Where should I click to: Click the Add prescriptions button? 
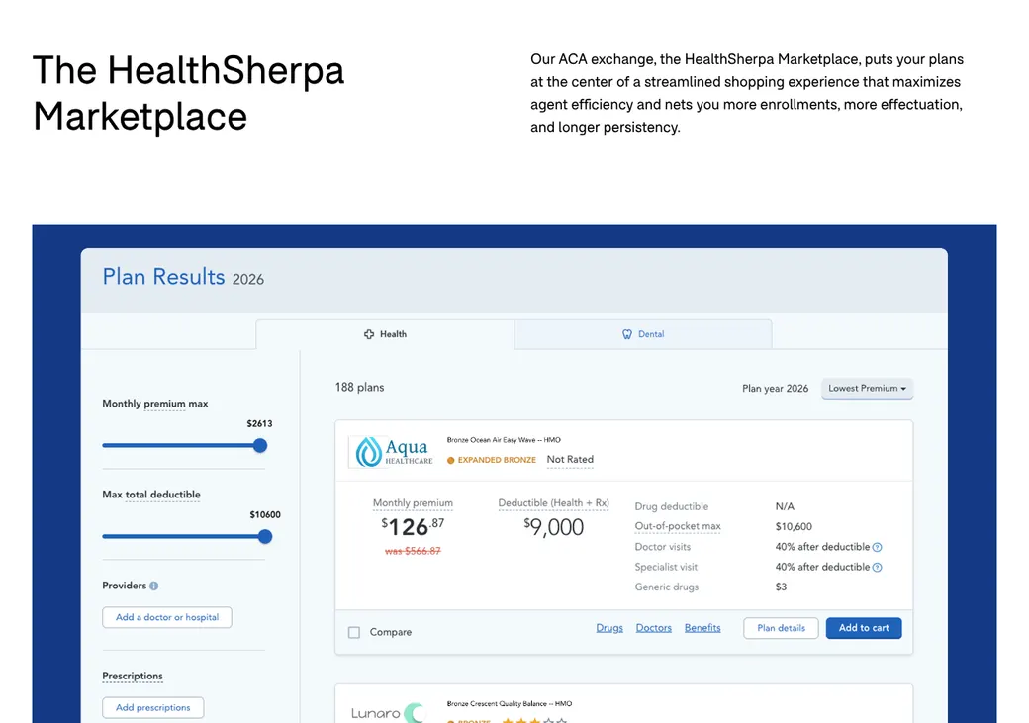tap(153, 708)
